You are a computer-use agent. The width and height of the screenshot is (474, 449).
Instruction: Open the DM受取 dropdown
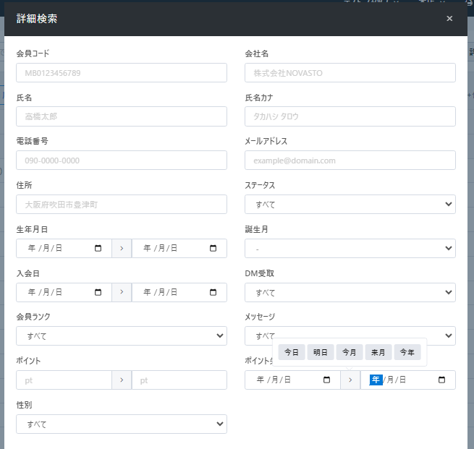tap(350, 292)
